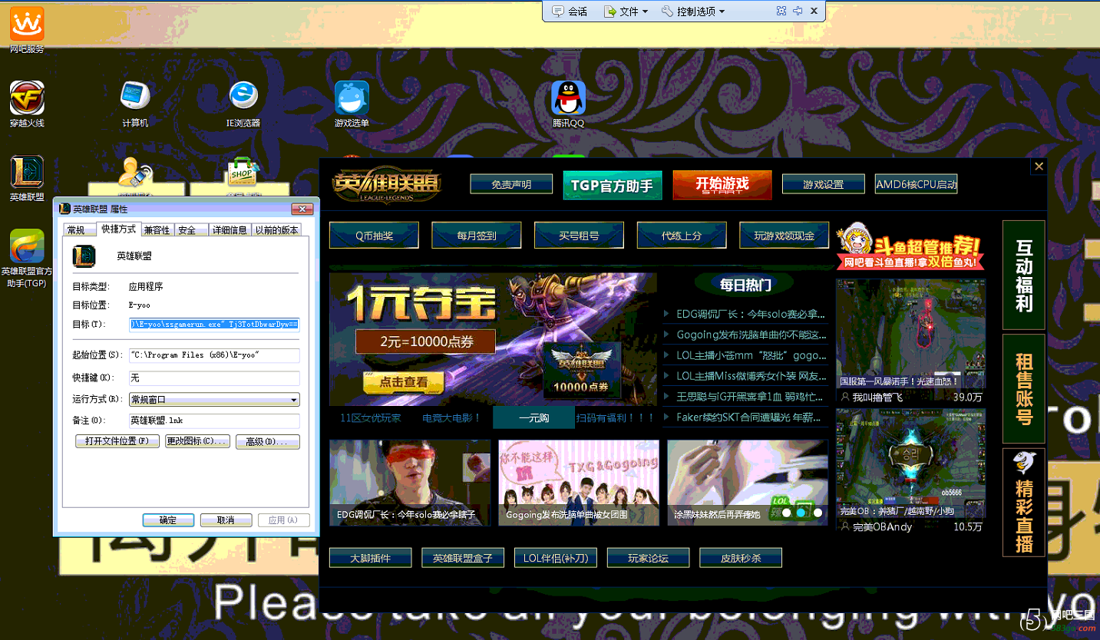Click the 免责声明 button in the launcher
The image size is (1100, 640).
point(511,185)
